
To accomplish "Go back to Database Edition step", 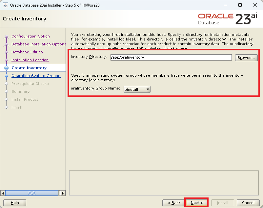I will coord(27,52).
